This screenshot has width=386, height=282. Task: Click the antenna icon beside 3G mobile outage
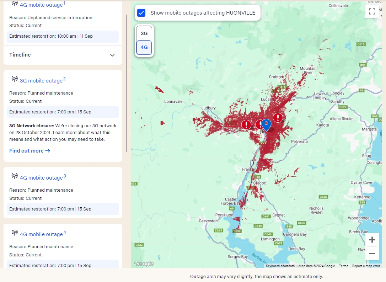click(x=15, y=80)
